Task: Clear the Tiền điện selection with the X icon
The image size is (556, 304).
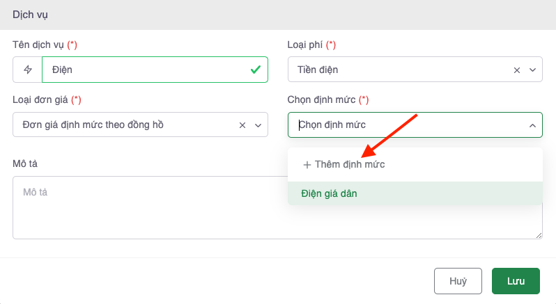Action: [x=517, y=70]
